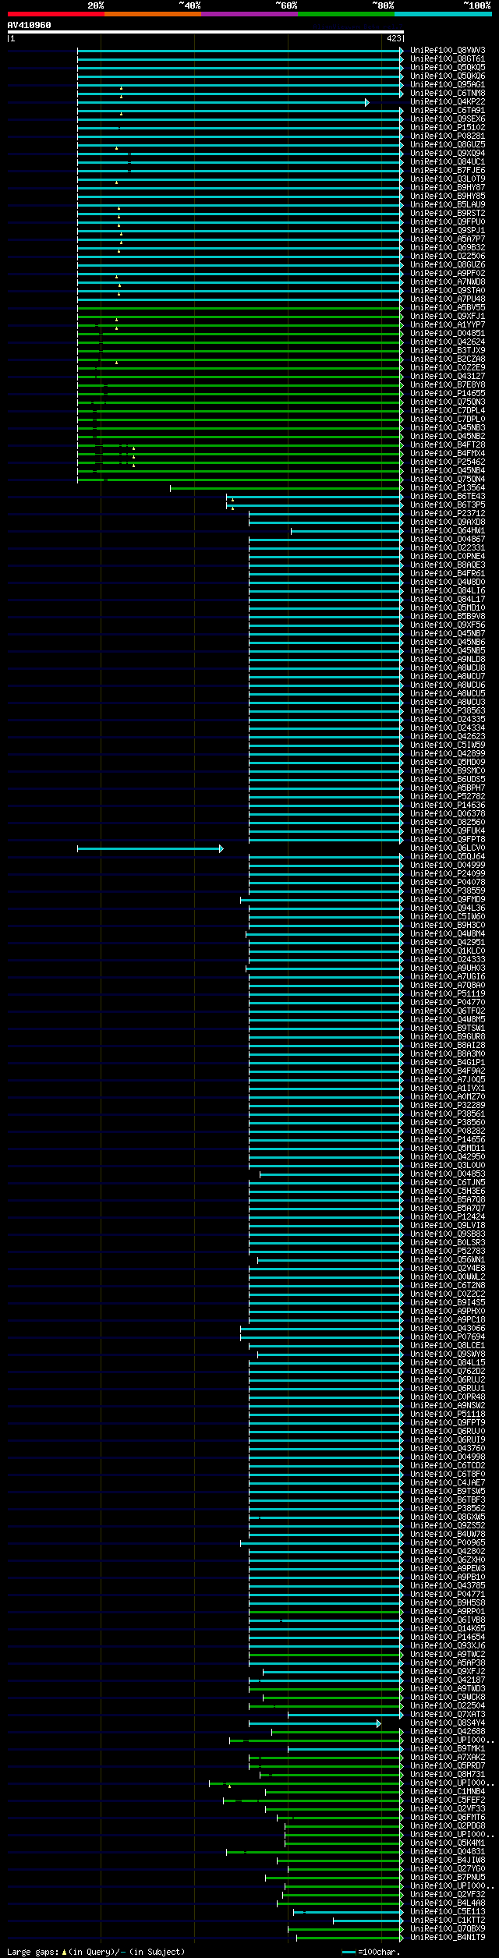Click the cyan ~100% identity legend segment
The width and height of the screenshot is (499, 1958).
coord(443,14)
